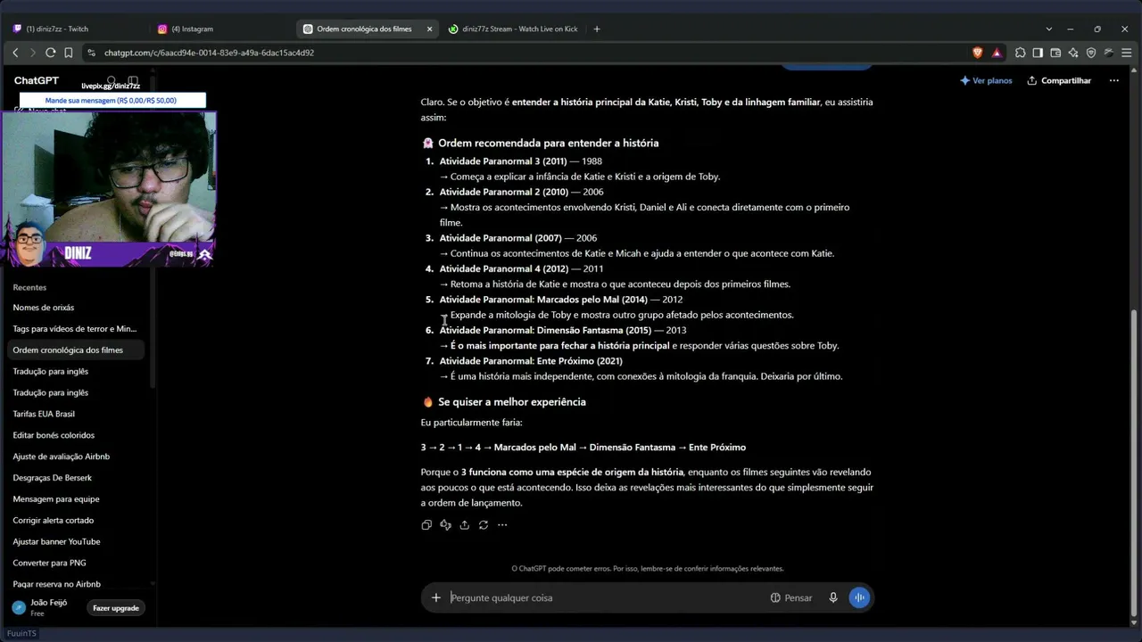
Task: Reload the current page
Action: point(51,53)
